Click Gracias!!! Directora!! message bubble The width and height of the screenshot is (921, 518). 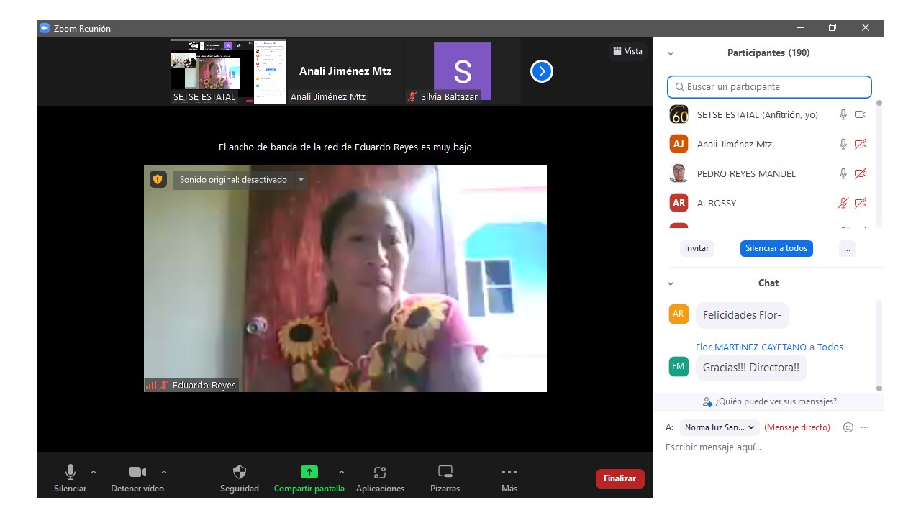pyautogui.click(x=751, y=368)
